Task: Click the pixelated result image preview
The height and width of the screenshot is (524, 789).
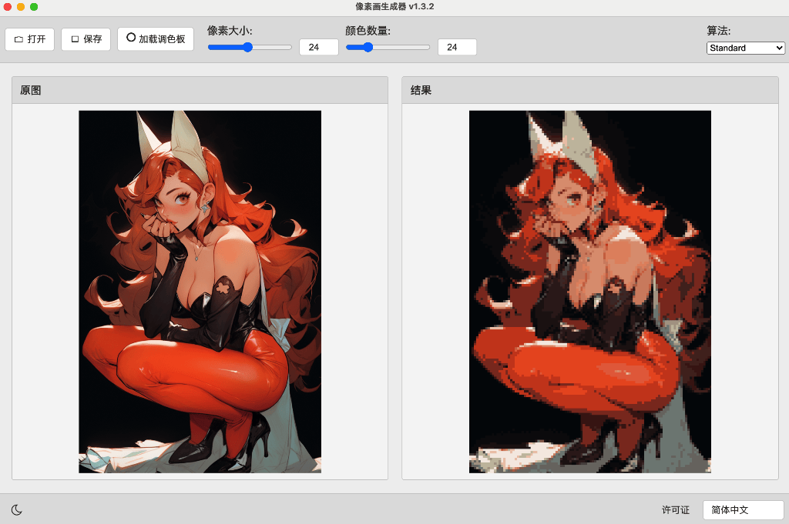Action: [589, 291]
